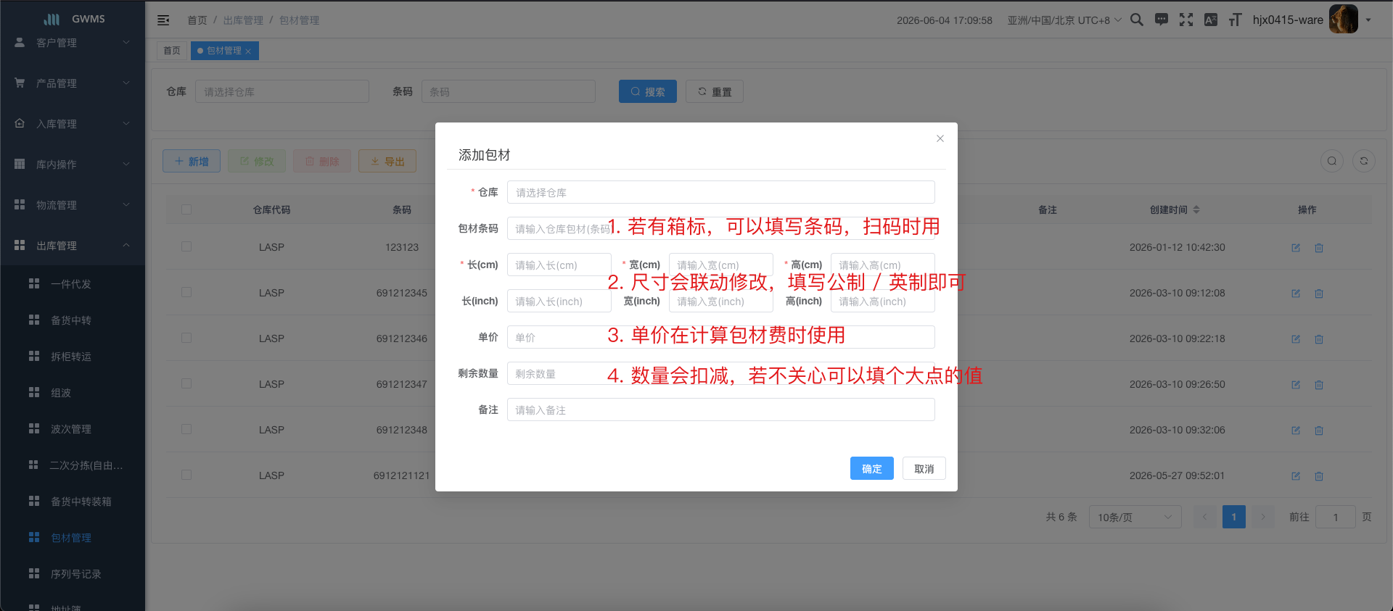Open 波次管理 in the sidebar
1393x611 pixels.
pos(73,429)
